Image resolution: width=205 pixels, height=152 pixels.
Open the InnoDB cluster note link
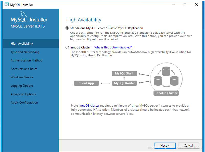tap(89, 106)
